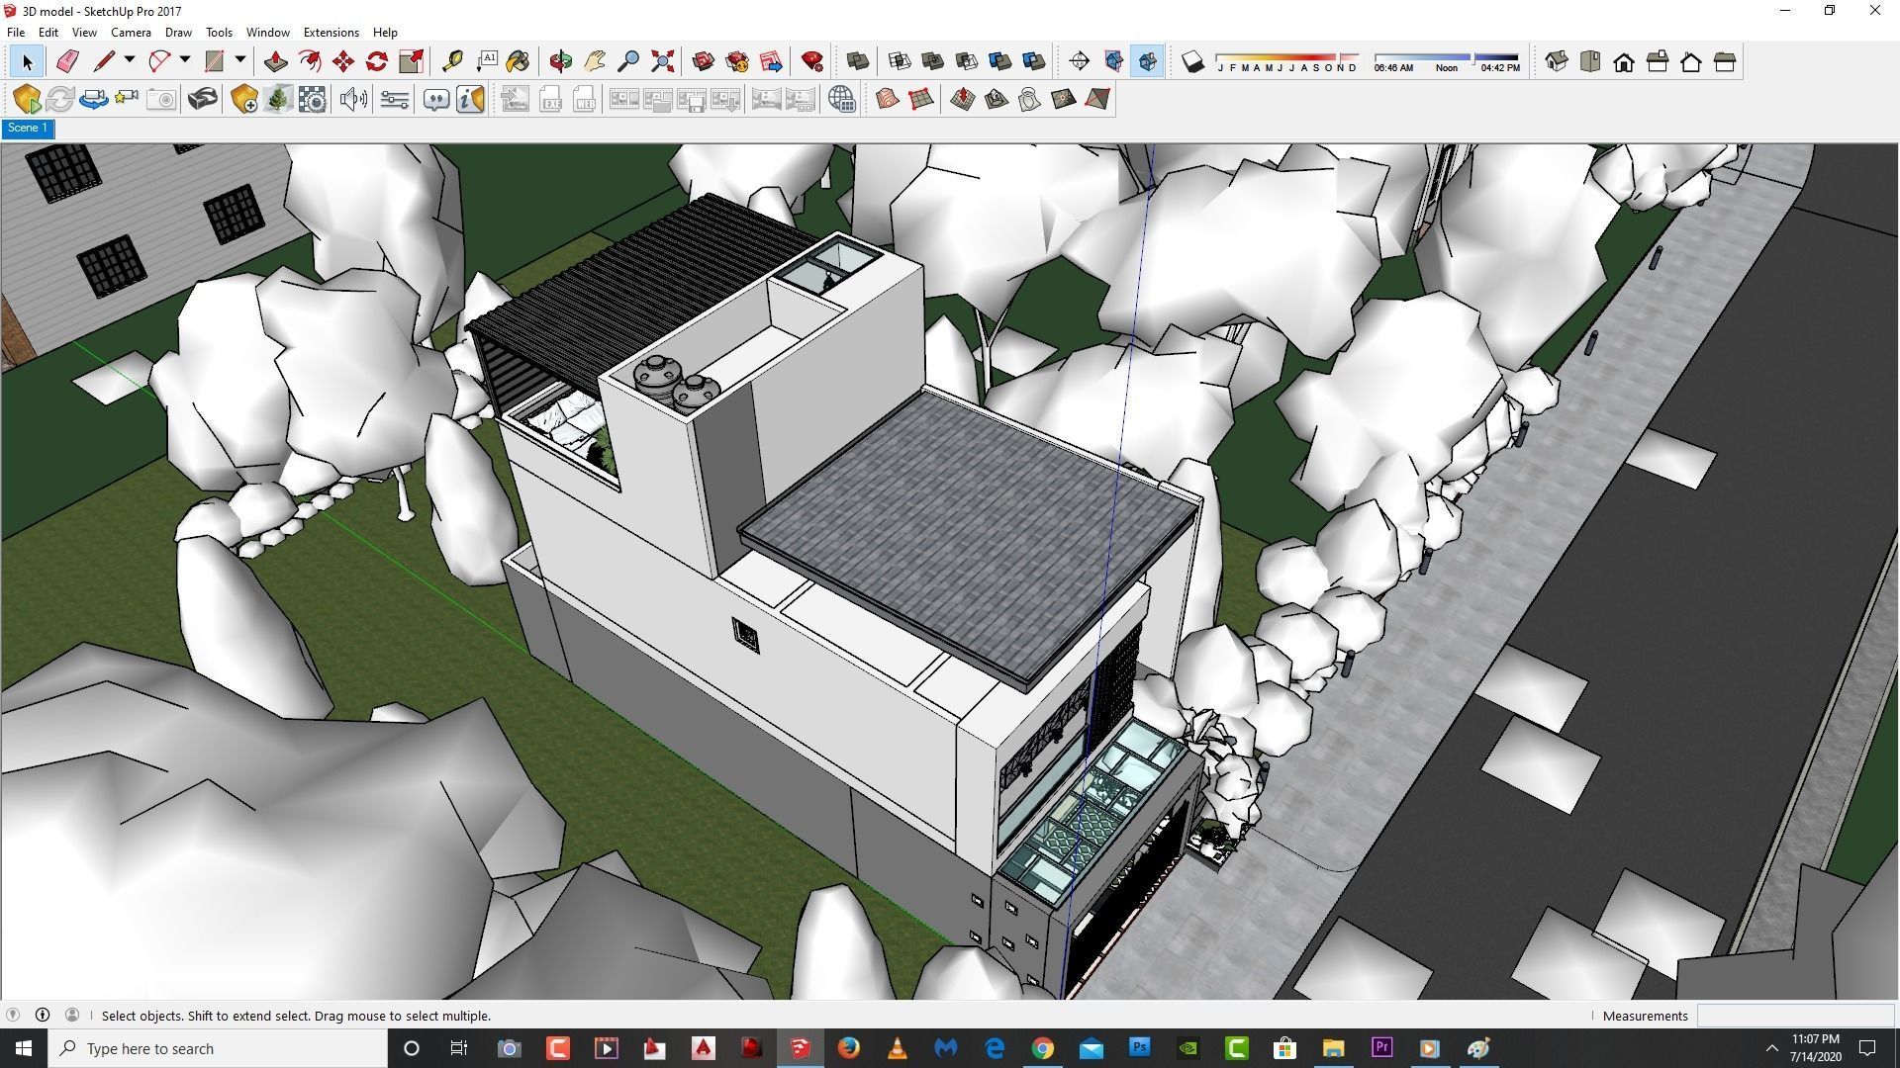Expand the Line tool dropdown arrow
Viewport: 1900px width, 1068px height.
(x=129, y=61)
